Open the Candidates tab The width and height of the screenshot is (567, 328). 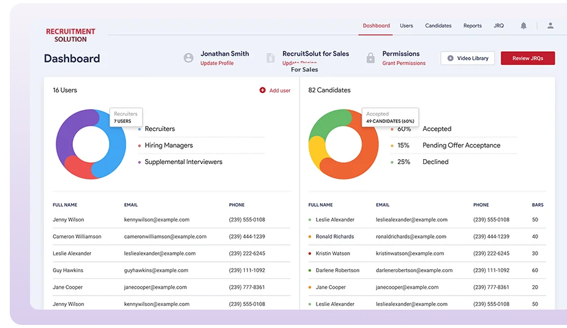pos(438,26)
